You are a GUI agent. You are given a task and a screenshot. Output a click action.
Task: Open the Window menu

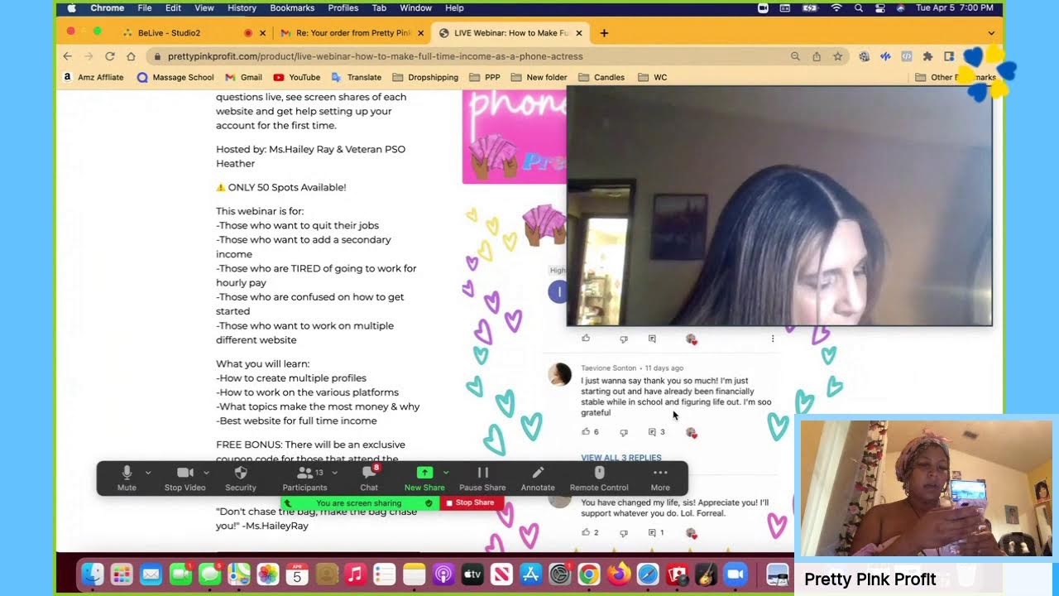coord(415,7)
